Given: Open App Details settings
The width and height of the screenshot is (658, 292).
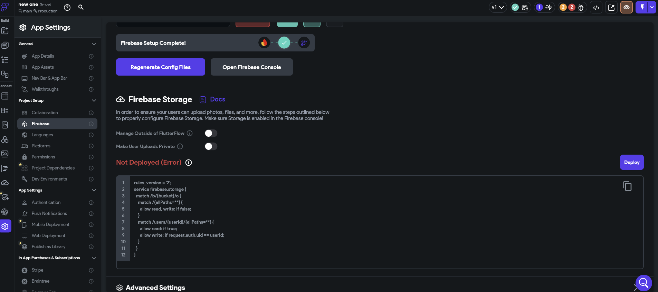Looking at the screenshot, I should (57, 56).
